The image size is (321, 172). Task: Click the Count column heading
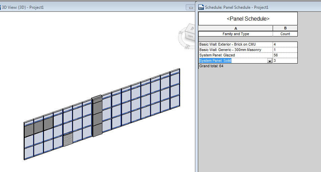point(285,34)
